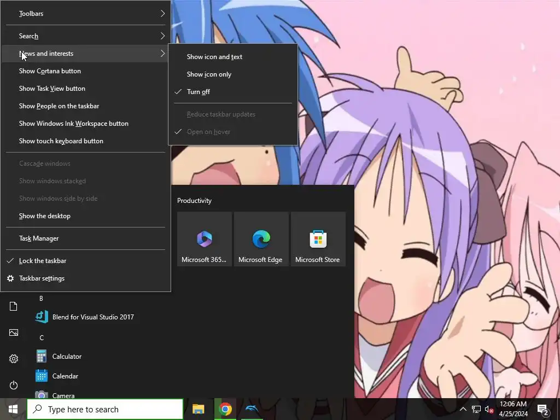This screenshot has height=420, width=560.
Task: Select Show icon only
Action: (233, 74)
